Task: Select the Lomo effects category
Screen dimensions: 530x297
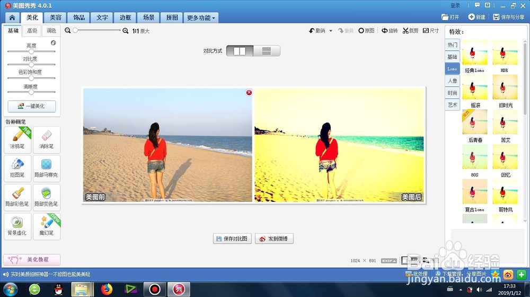Action: 452,69
